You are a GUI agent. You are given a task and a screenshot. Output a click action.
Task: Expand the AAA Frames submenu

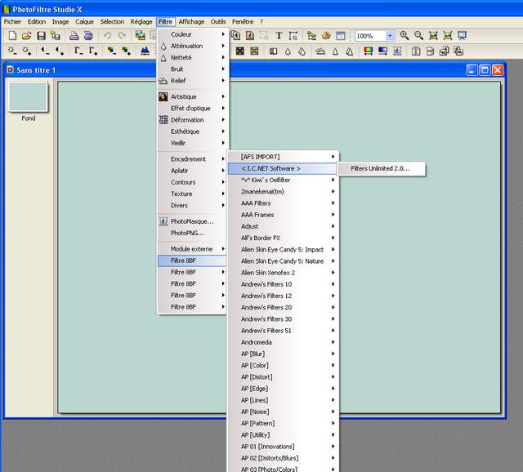[x=283, y=215]
